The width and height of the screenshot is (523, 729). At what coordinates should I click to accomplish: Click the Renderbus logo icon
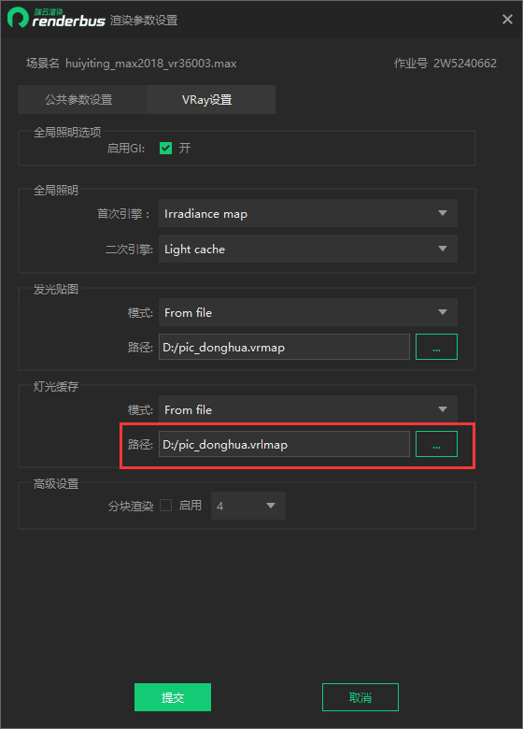[x=18, y=18]
